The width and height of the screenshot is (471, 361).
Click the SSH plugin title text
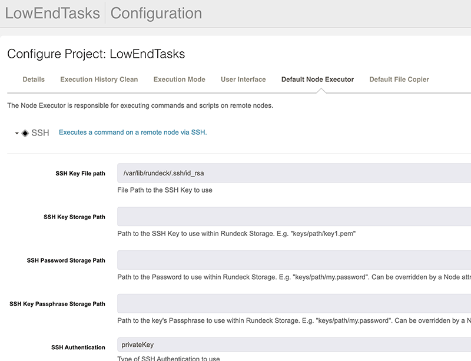coord(40,133)
